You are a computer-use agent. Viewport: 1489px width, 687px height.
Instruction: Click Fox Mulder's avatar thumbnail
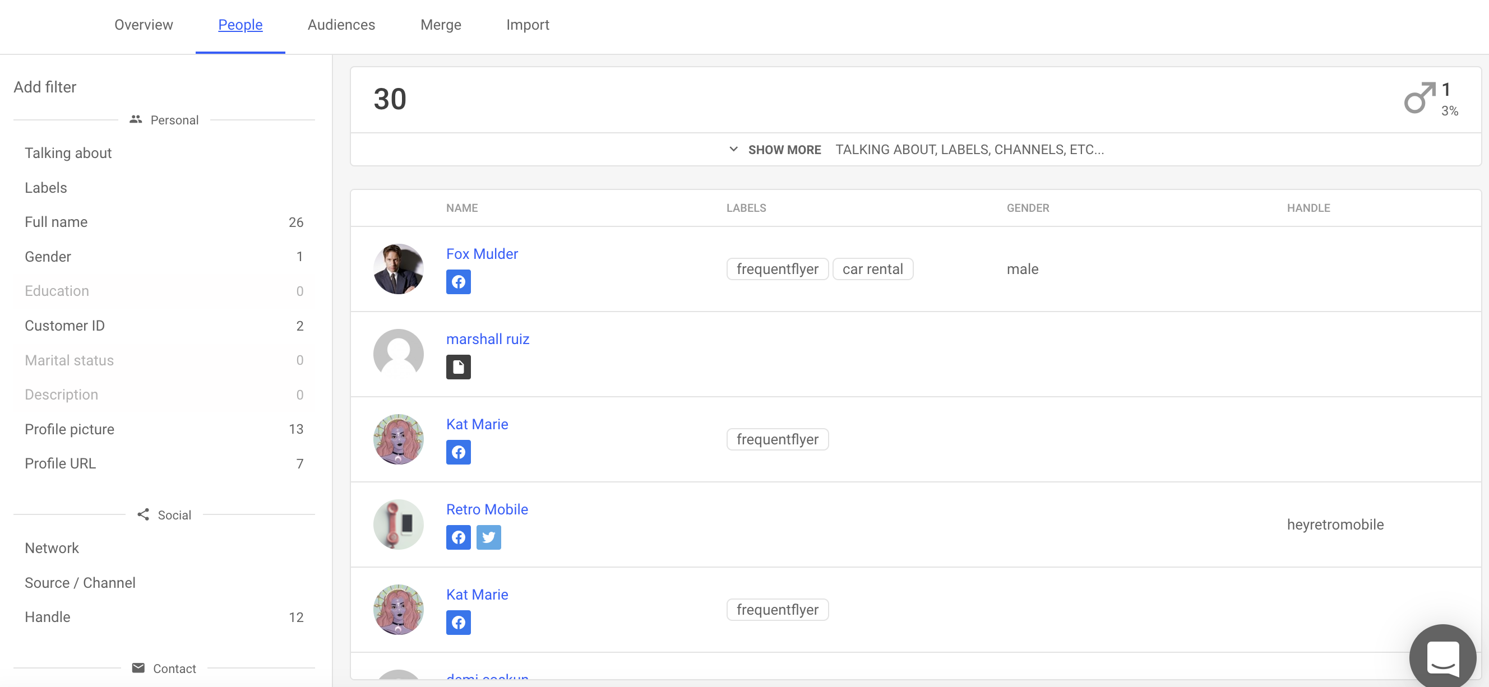(398, 268)
